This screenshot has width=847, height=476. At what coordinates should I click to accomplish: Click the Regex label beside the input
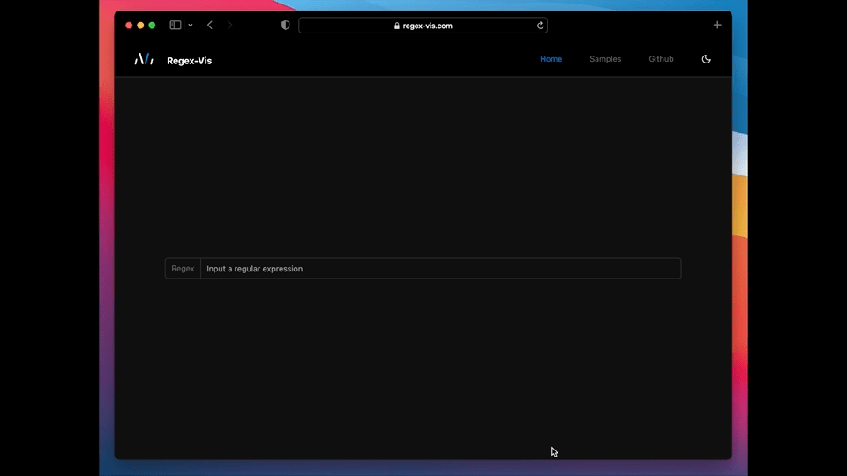point(183,268)
